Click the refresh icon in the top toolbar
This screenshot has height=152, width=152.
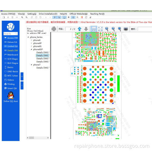click(x=86, y=17)
